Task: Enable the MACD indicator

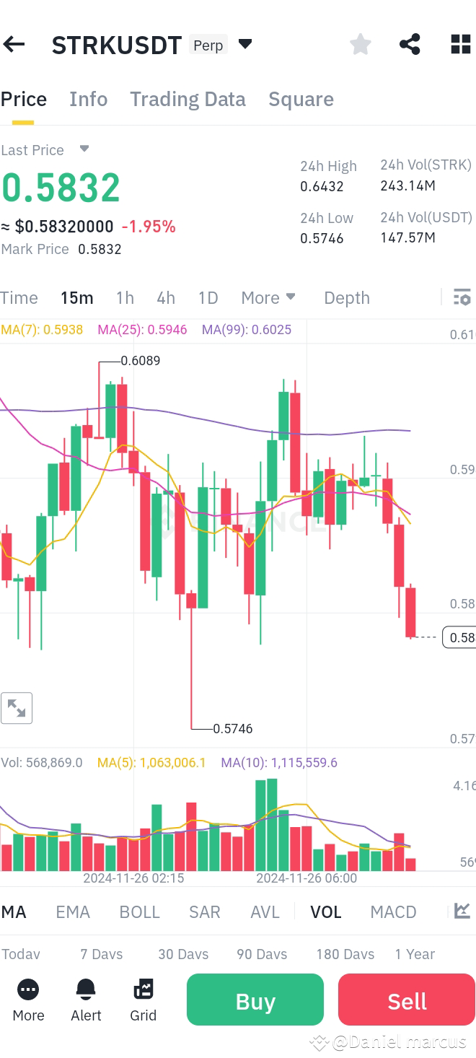Action: 393,911
